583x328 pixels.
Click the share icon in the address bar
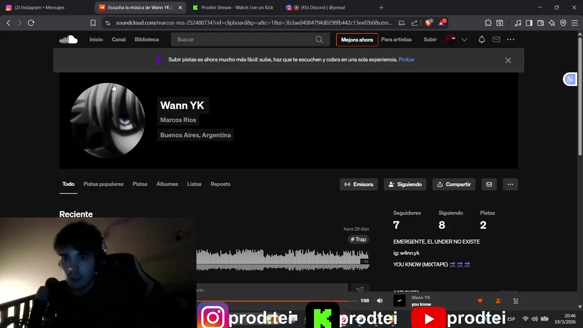414,23
